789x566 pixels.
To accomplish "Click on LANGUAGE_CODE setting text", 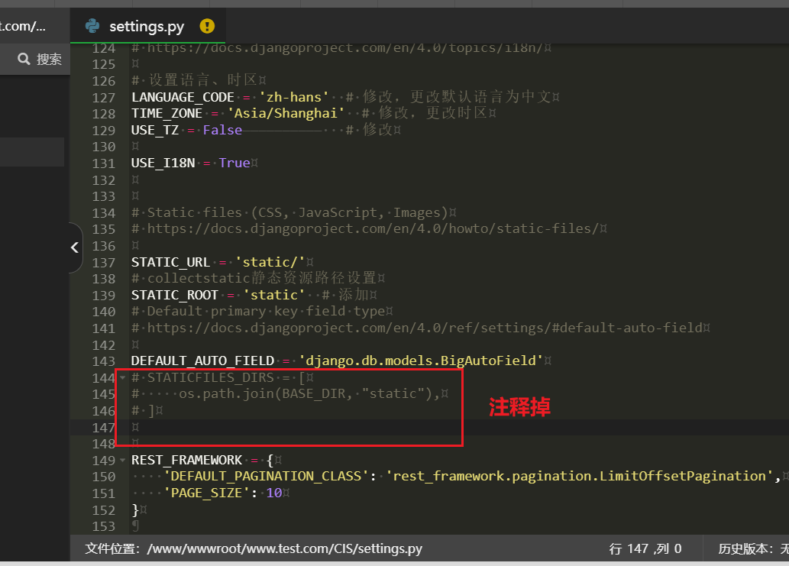I will tap(183, 97).
